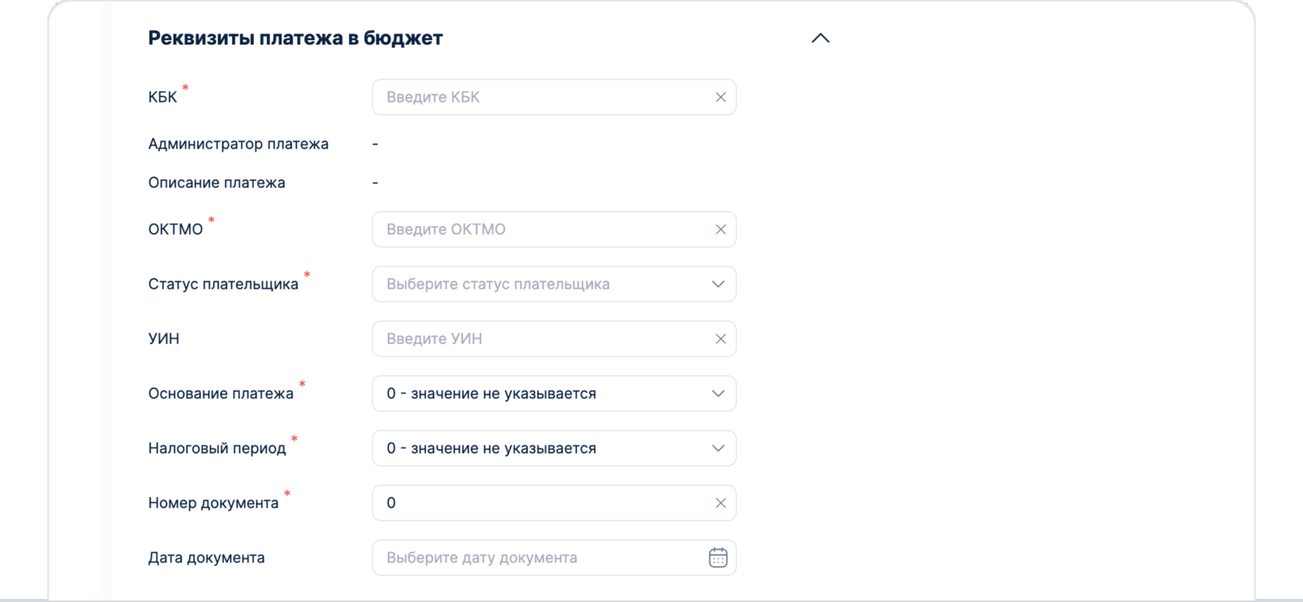Click the Номер документа input containing 0
The width and height of the screenshot is (1303, 602).
tap(543, 503)
